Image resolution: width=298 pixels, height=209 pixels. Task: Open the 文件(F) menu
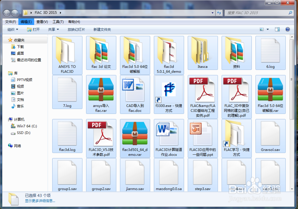(x=10, y=22)
